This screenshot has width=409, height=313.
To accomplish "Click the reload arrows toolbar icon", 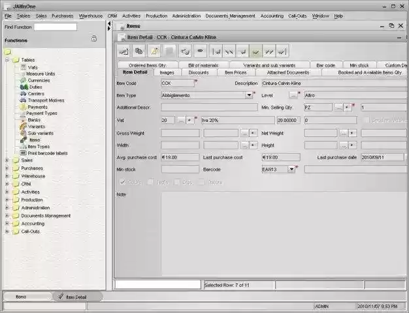I will click(x=185, y=51).
